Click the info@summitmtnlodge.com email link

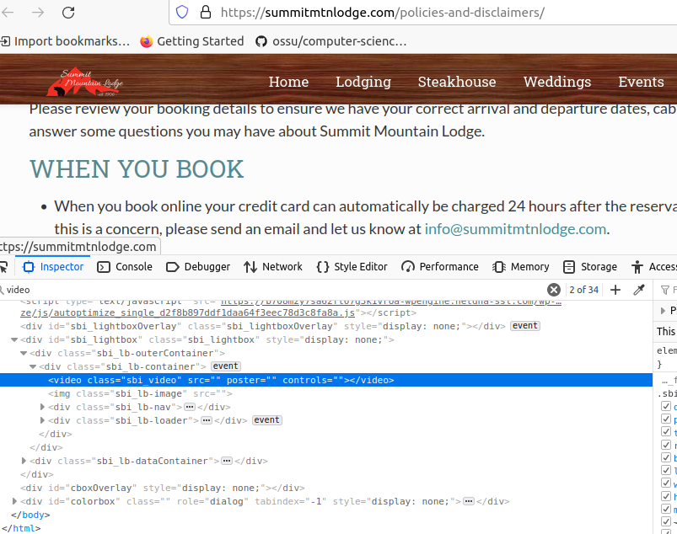pos(515,229)
